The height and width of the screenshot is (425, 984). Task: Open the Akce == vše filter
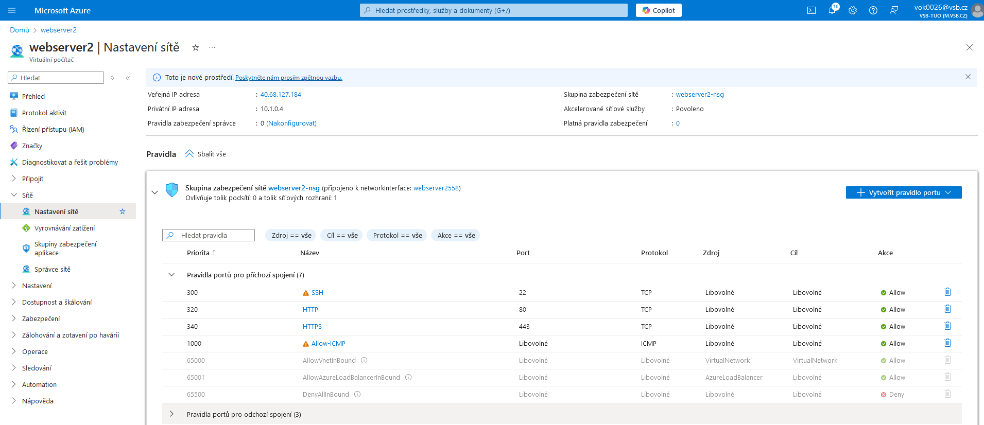pos(456,235)
